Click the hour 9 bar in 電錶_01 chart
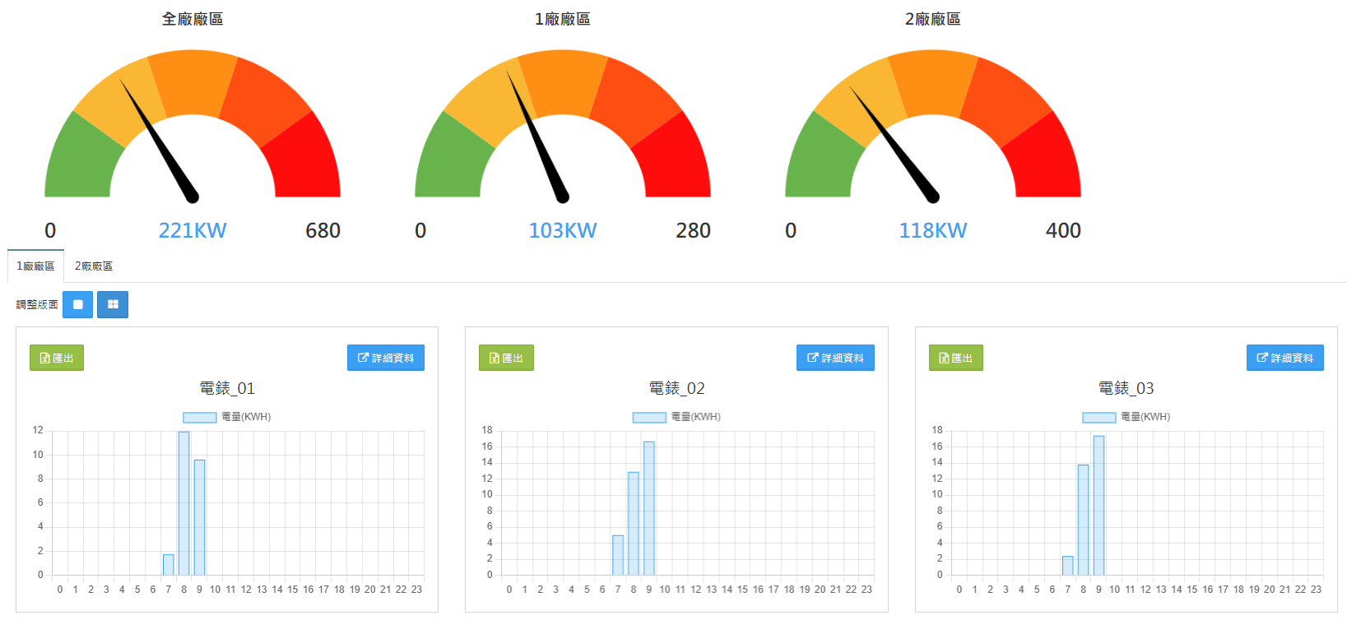 (x=199, y=517)
